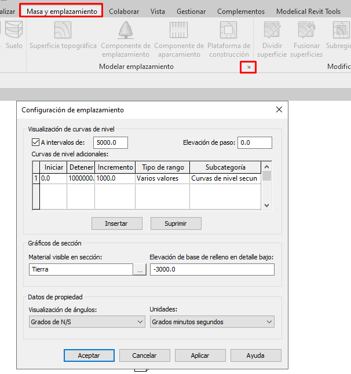Click the Insertar button
This screenshot has width=351, height=374.
click(x=116, y=223)
